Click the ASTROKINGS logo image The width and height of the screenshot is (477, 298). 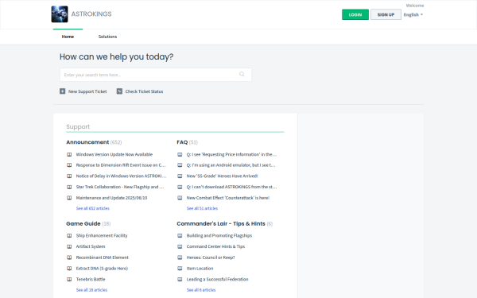60,14
